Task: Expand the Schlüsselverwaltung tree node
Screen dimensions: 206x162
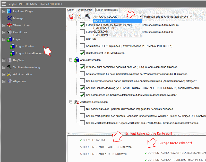Action: point(4,67)
